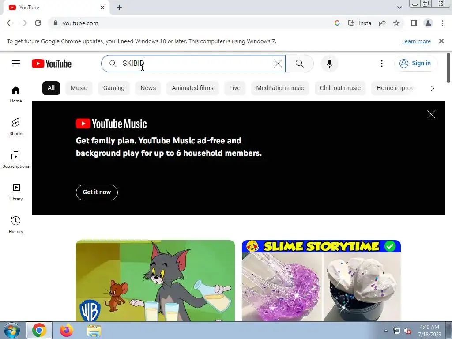
Task: Expand the tab search chevron
Action: [x=399, y=8]
